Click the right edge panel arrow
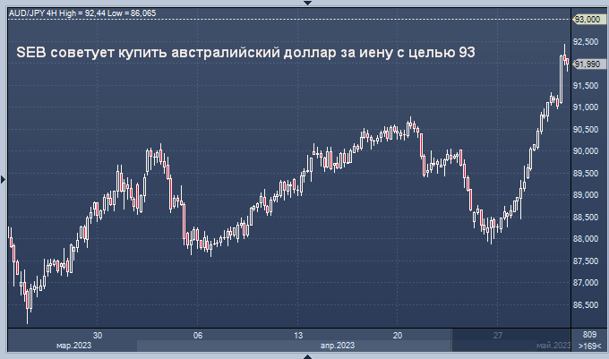 click(x=605, y=179)
